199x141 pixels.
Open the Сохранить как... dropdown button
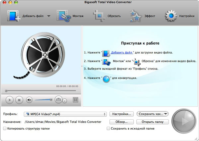[x=153, y=114]
